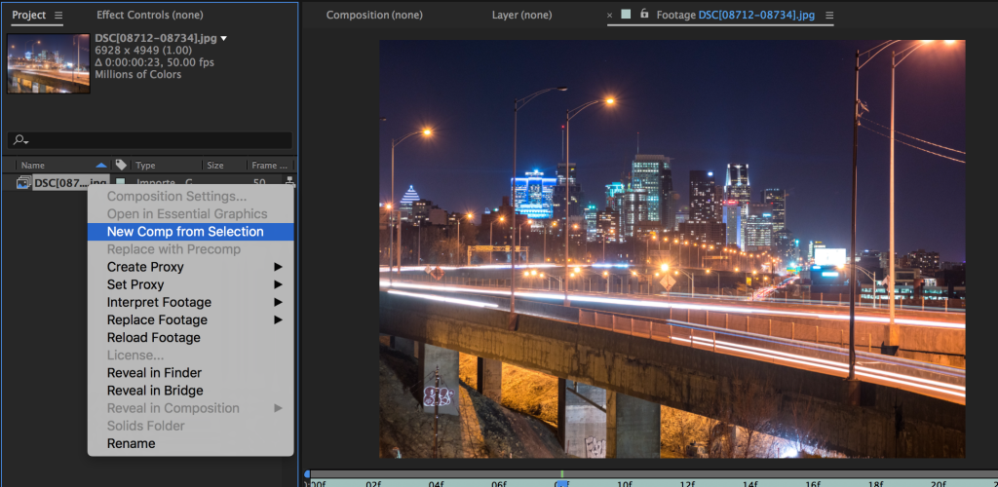The height and width of the screenshot is (487, 998).
Task: Click the night city footage preview image
Action: (672, 248)
